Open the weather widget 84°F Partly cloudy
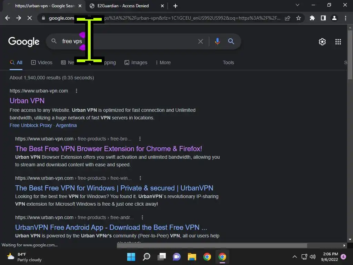Screen dimensions: 353x265 24,257
